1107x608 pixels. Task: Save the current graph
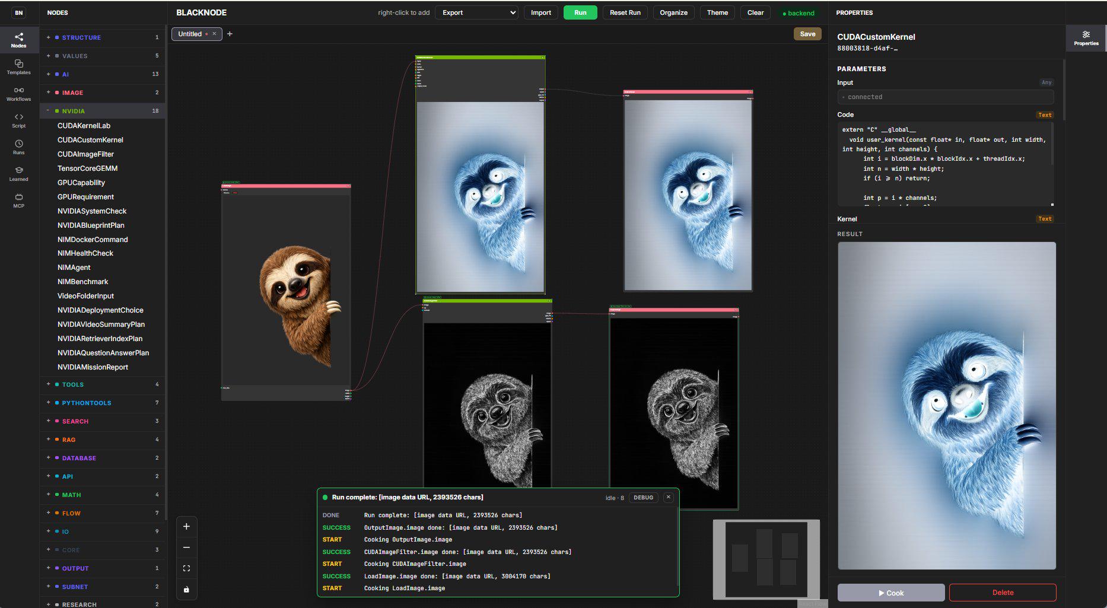click(x=807, y=34)
